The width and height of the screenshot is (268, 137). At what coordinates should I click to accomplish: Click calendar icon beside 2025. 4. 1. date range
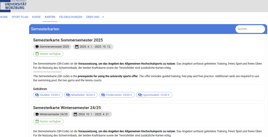(x=77, y=47)
